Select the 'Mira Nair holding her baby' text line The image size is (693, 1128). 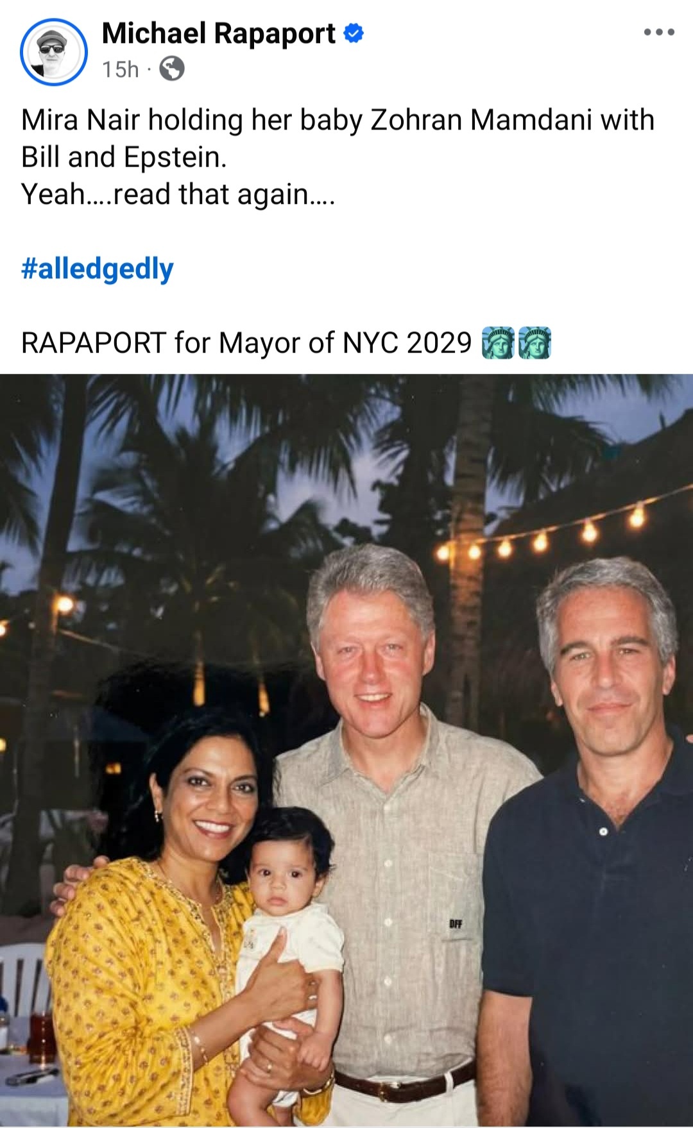[x=338, y=120]
